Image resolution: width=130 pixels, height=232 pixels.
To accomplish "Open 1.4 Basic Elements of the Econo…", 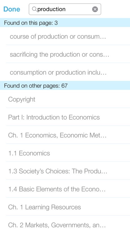I will pyautogui.click(x=68, y=189).
